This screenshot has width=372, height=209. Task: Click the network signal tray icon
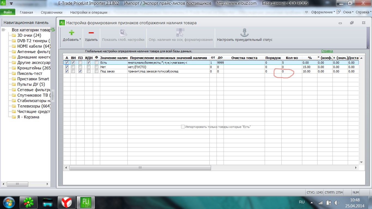(x=321, y=202)
